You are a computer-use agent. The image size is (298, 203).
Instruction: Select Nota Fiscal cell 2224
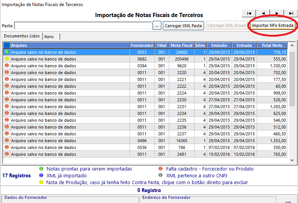click(x=182, y=93)
